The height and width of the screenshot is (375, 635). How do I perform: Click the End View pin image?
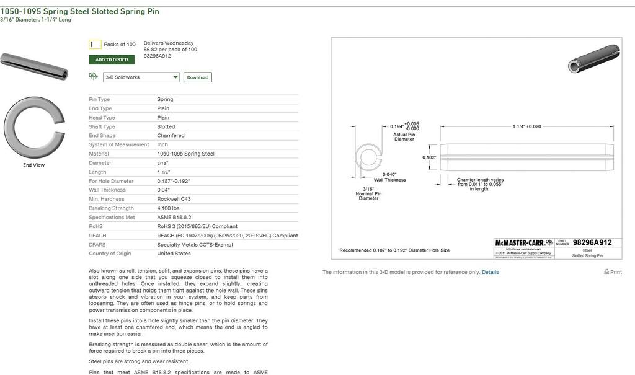pyautogui.click(x=34, y=127)
